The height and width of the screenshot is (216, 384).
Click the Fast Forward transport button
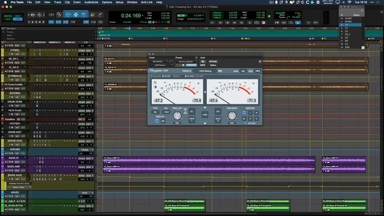[x=235, y=23]
